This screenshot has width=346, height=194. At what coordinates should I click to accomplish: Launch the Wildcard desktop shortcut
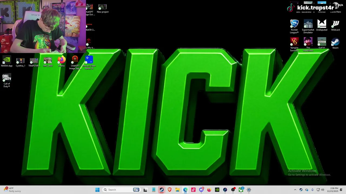click(335, 25)
